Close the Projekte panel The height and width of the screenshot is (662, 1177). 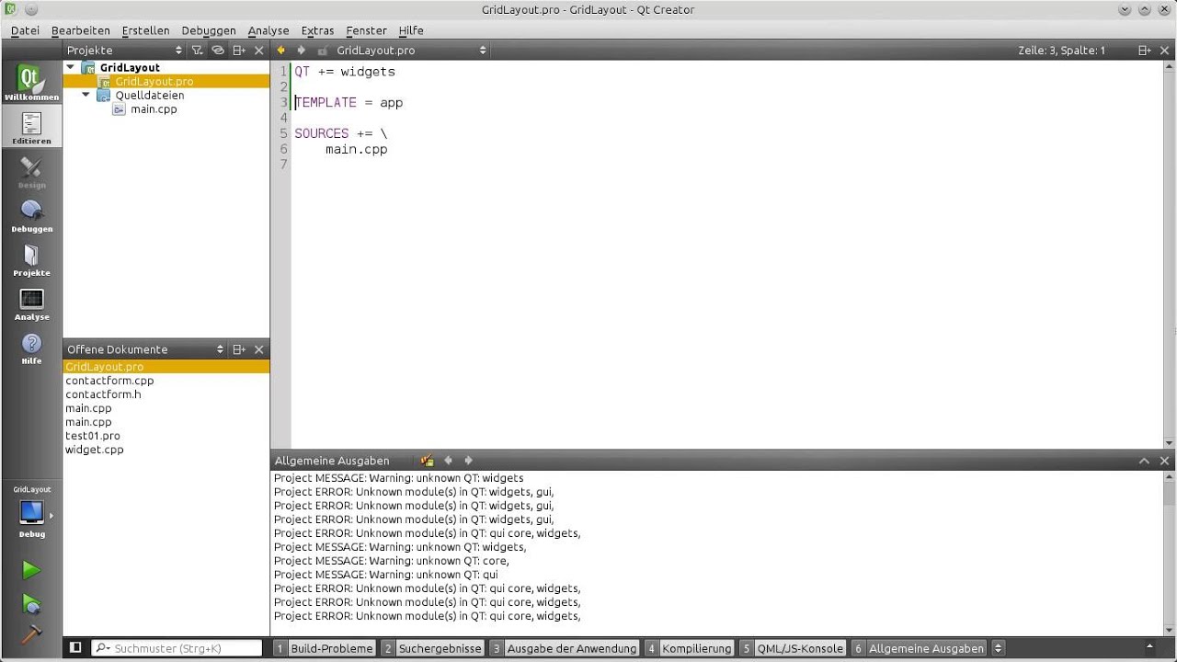click(x=259, y=51)
